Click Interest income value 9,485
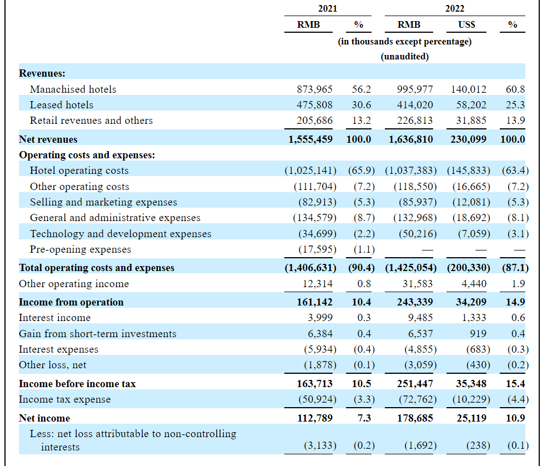This screenshot has width=542, height=466. [420, 317]
